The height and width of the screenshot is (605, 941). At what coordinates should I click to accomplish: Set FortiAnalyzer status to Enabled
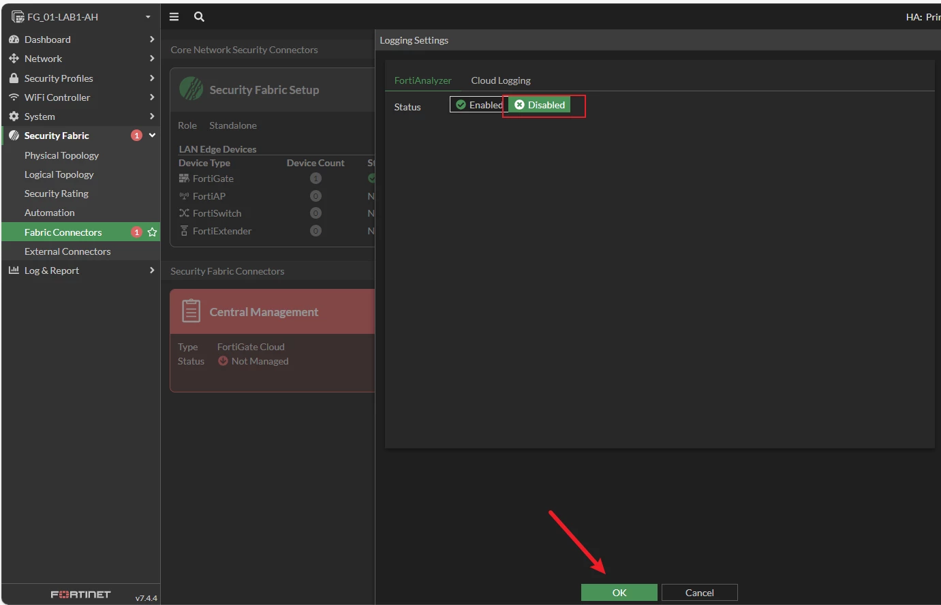(478, 105)
